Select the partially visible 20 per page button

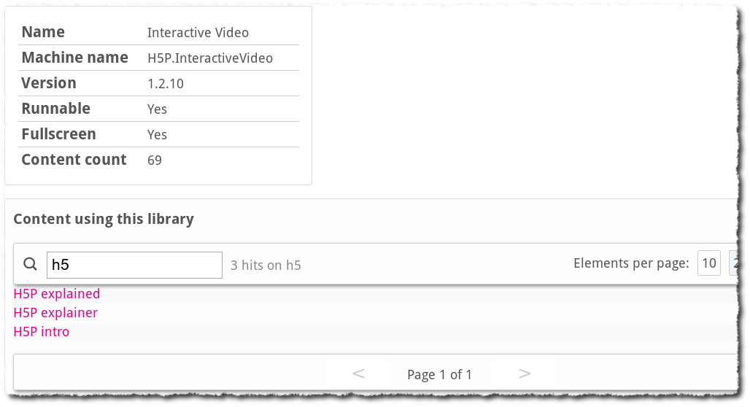(x=734, y=263)
